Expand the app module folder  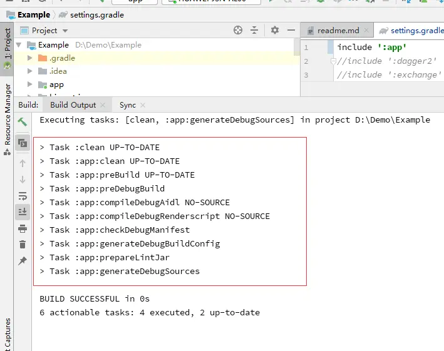[x=29, y=84]
